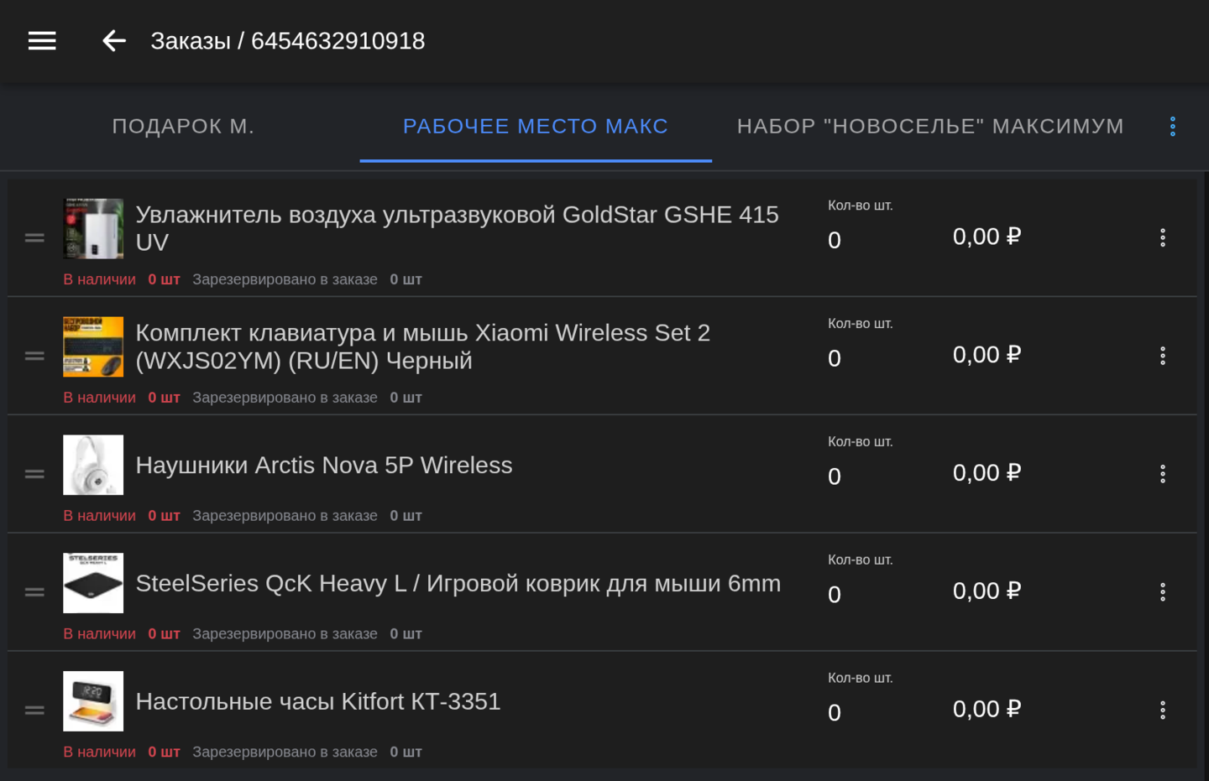The height and width of the screenshot is (781, 1209).
Task: Open options menu for GoldStar humidifier
Action: pos(1162,237)
